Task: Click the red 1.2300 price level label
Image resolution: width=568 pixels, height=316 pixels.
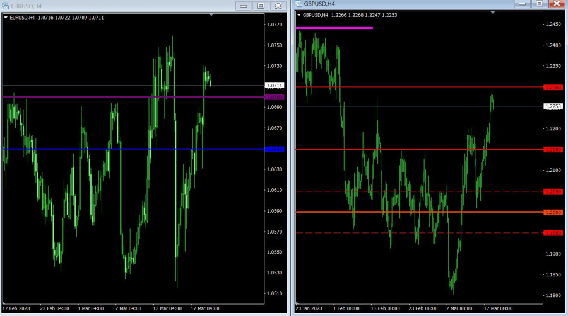Action: pyautogui.click(x=553, y=87)
